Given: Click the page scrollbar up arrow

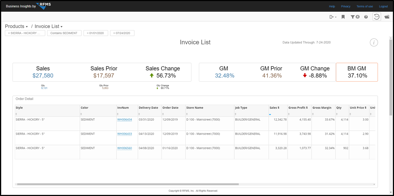Looking at the screenshot, I should (391, 38).
